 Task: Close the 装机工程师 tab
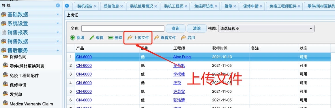click(x=186, y=6)
